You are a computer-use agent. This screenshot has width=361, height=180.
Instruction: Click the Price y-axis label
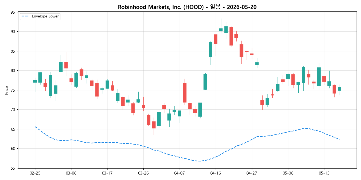(7, 90)
